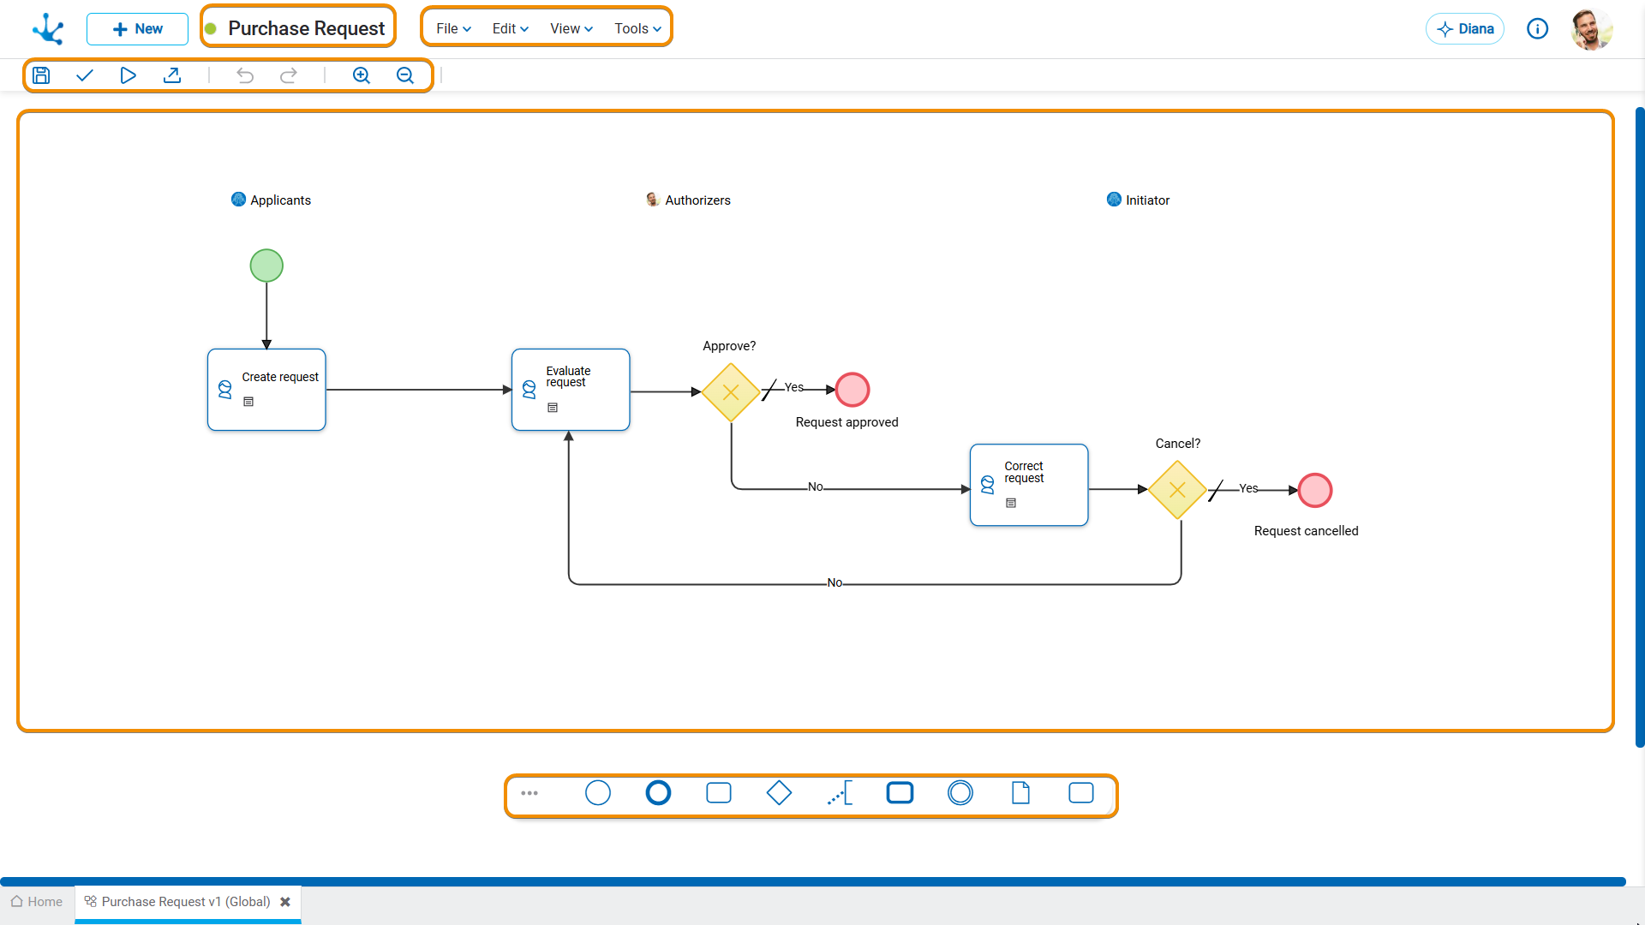Select the gateway diamond in palette
Screen dimensions: 1645x925
click(779, 793)
